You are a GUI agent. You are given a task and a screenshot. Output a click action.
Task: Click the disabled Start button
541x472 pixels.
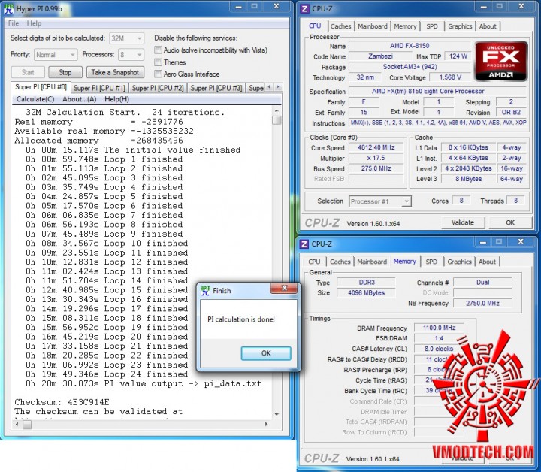(x=28, y=72)
